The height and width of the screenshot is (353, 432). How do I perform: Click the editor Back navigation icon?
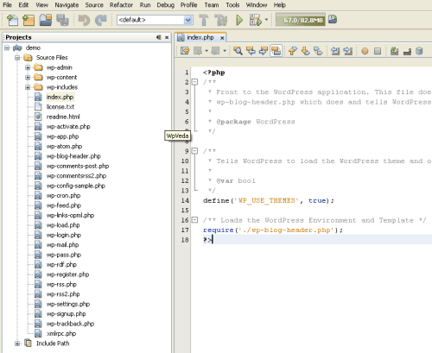[x=198, y=51]
